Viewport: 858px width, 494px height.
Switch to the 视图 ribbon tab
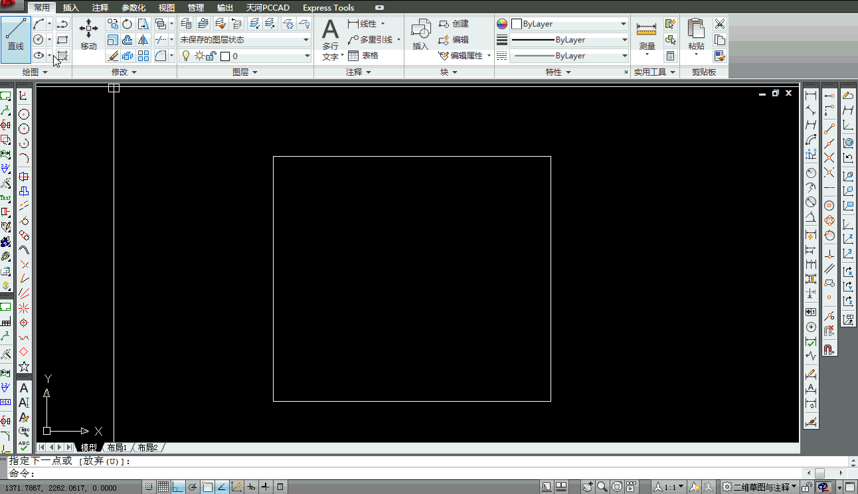[x=167, y=8]
